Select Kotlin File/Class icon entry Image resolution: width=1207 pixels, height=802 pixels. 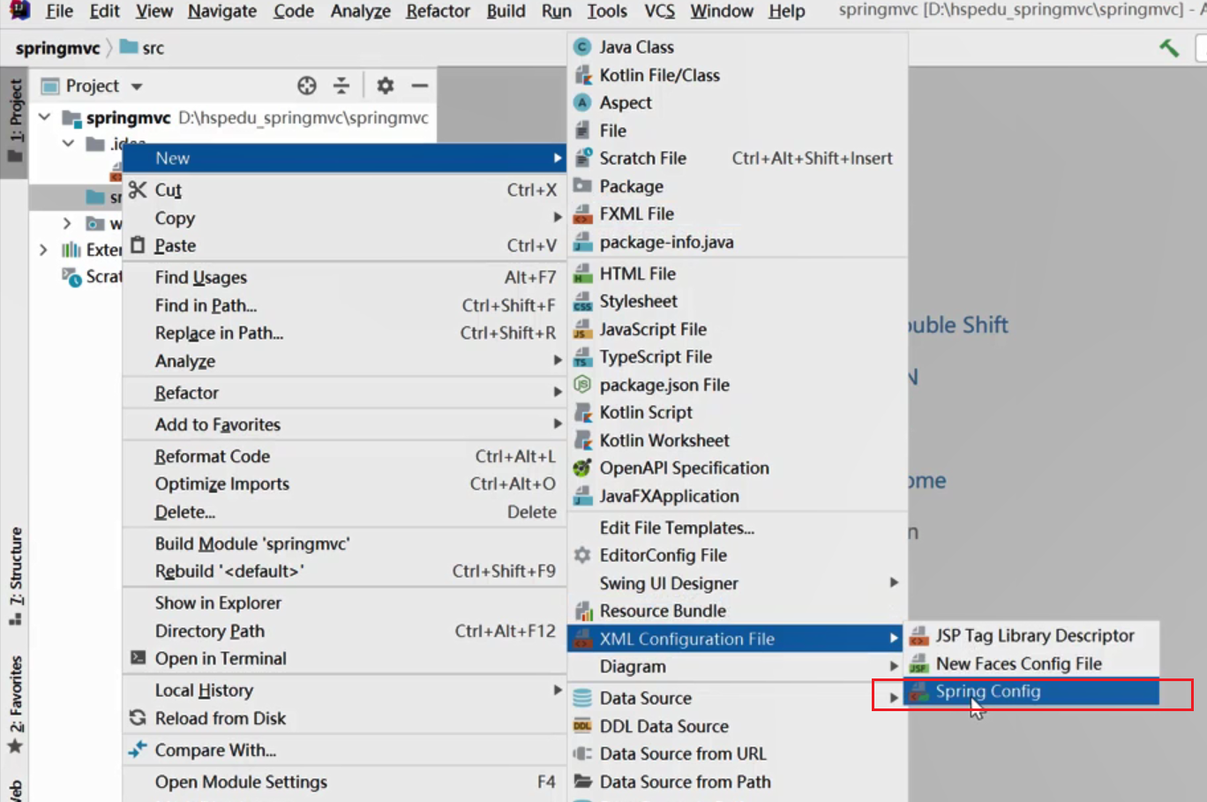pos(582,75)
